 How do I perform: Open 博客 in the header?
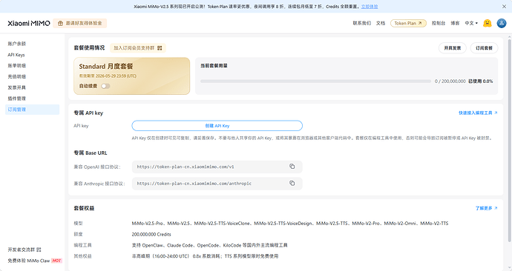(455, 23)
